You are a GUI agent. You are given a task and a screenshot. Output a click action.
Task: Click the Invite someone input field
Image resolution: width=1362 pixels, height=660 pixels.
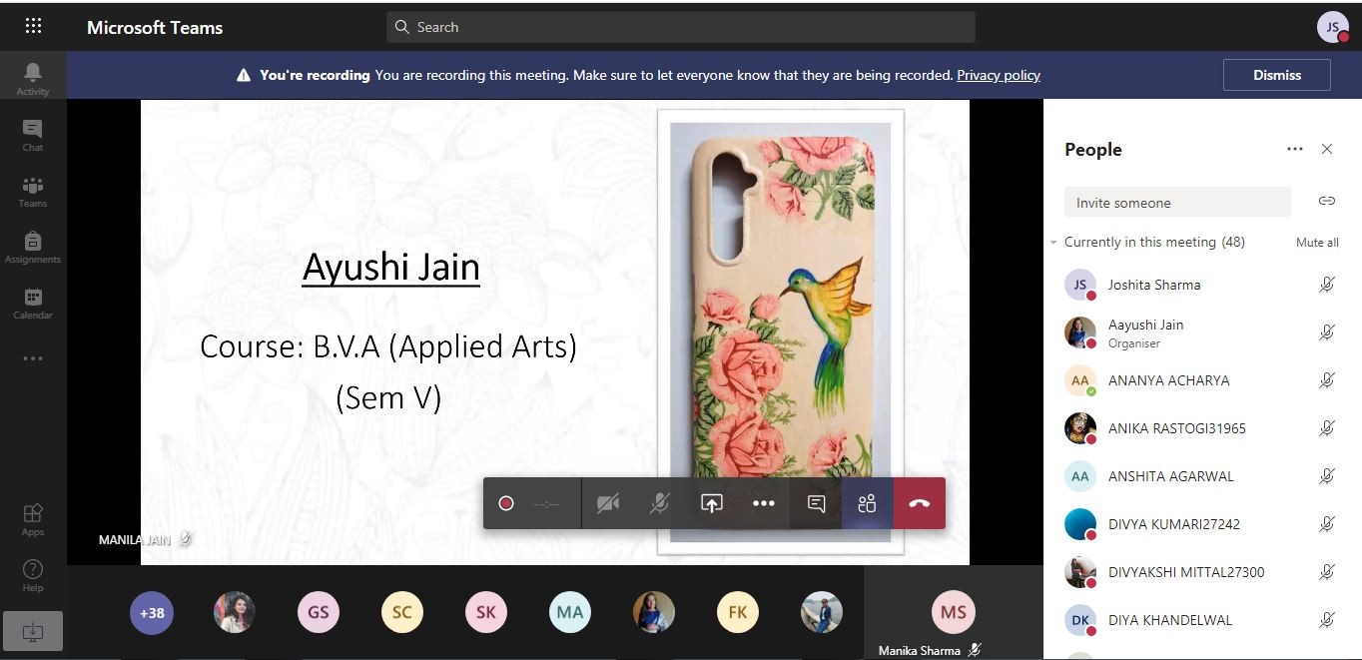(x=1176, y=203)
